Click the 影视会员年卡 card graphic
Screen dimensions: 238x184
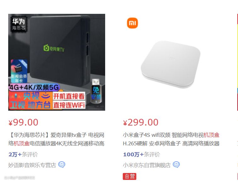pyautogui.click(x=19, y=71)
